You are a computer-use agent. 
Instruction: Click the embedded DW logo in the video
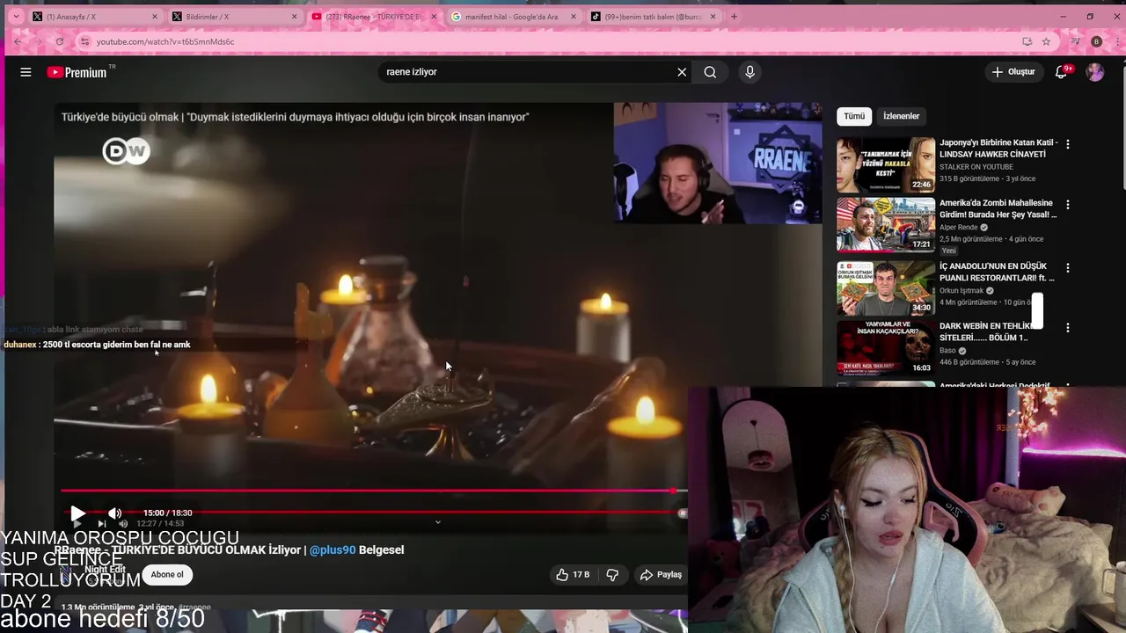pyautogui.click(x=126, y=151)
